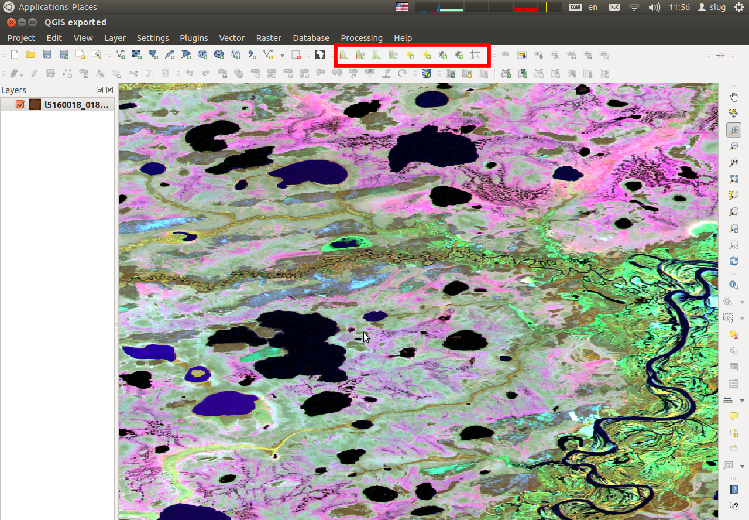Select the Identify Features tool
749x520 pixels.
click(734, 285)
